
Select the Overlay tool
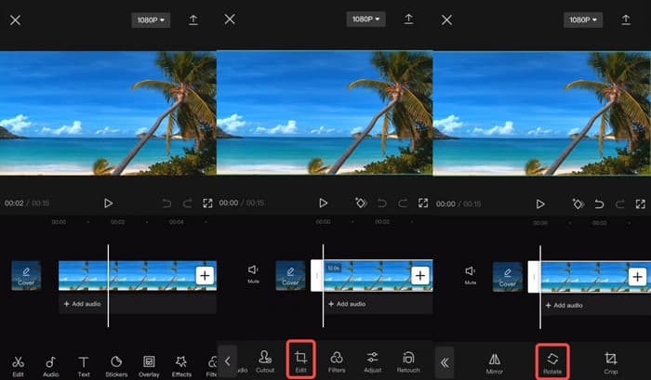coord(149,362)
